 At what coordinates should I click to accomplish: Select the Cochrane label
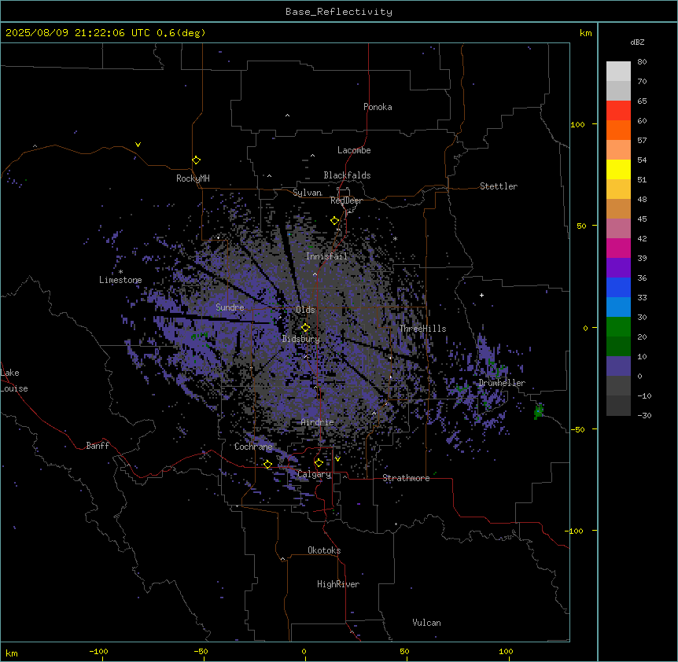pyautogui.click(x=253, y=447)
